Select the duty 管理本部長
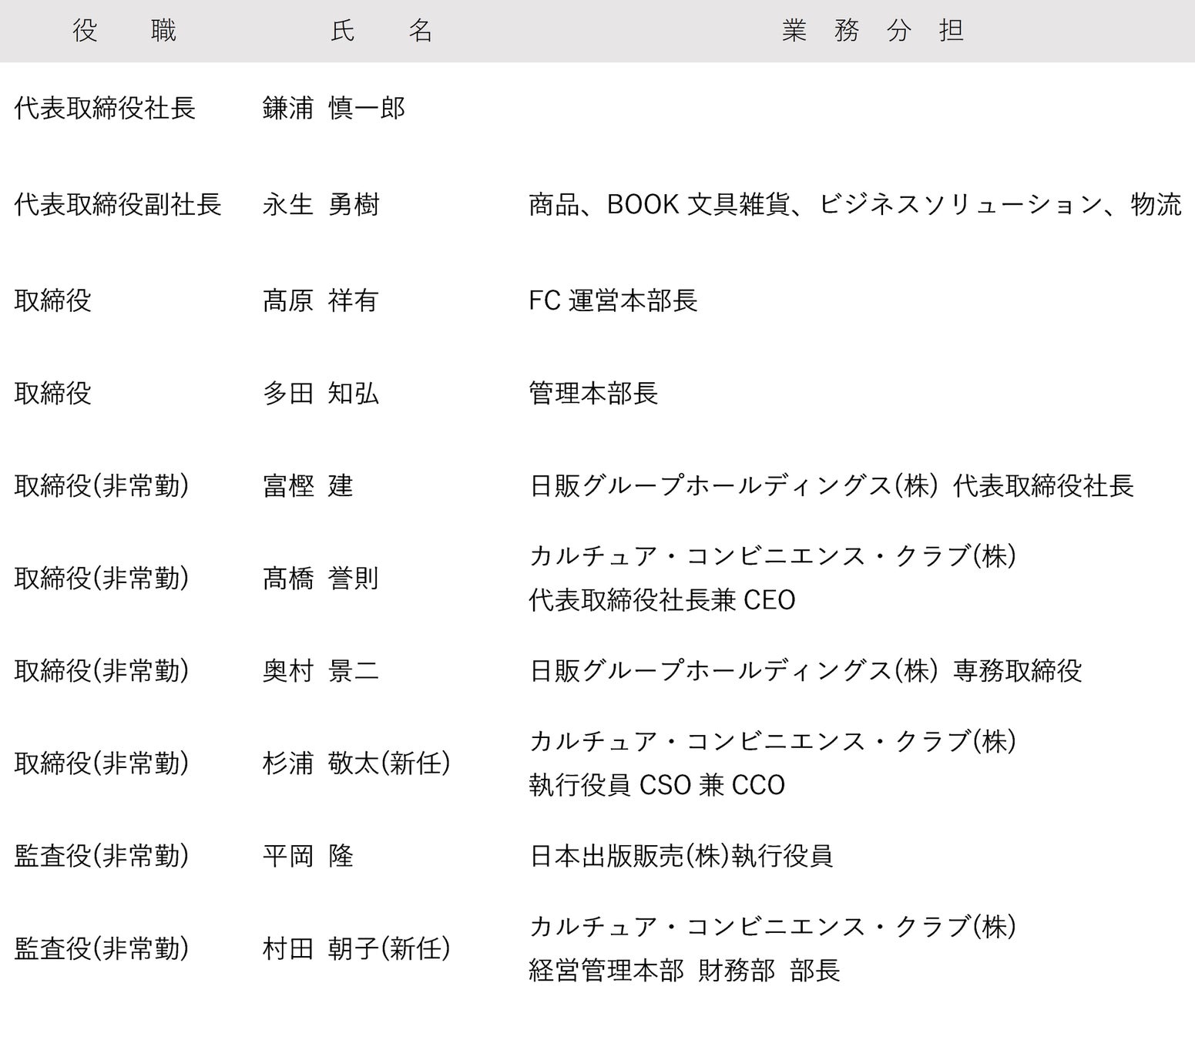 [593, 394]
